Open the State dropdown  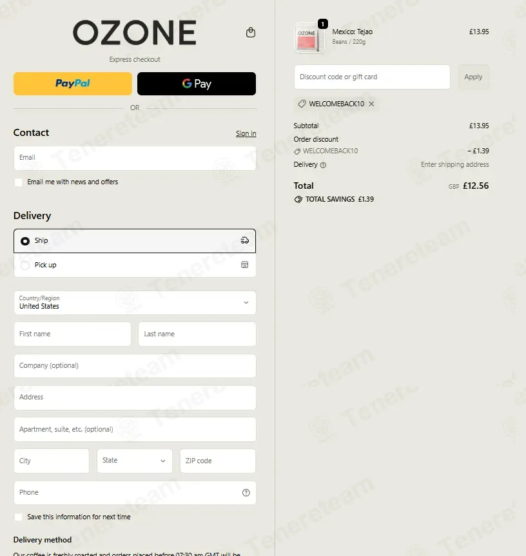pos(135,461)
